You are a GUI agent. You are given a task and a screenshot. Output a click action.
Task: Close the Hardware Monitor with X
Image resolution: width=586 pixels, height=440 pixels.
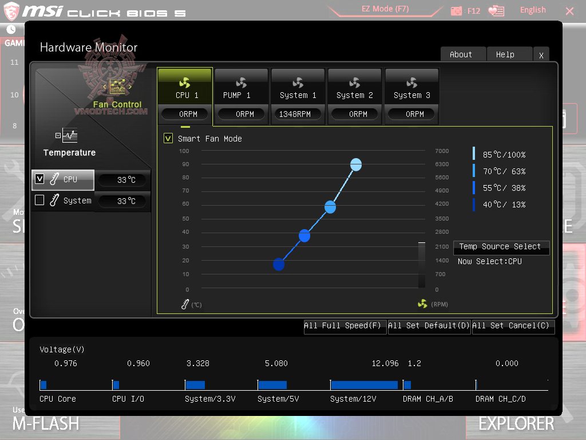coord(541,55)
